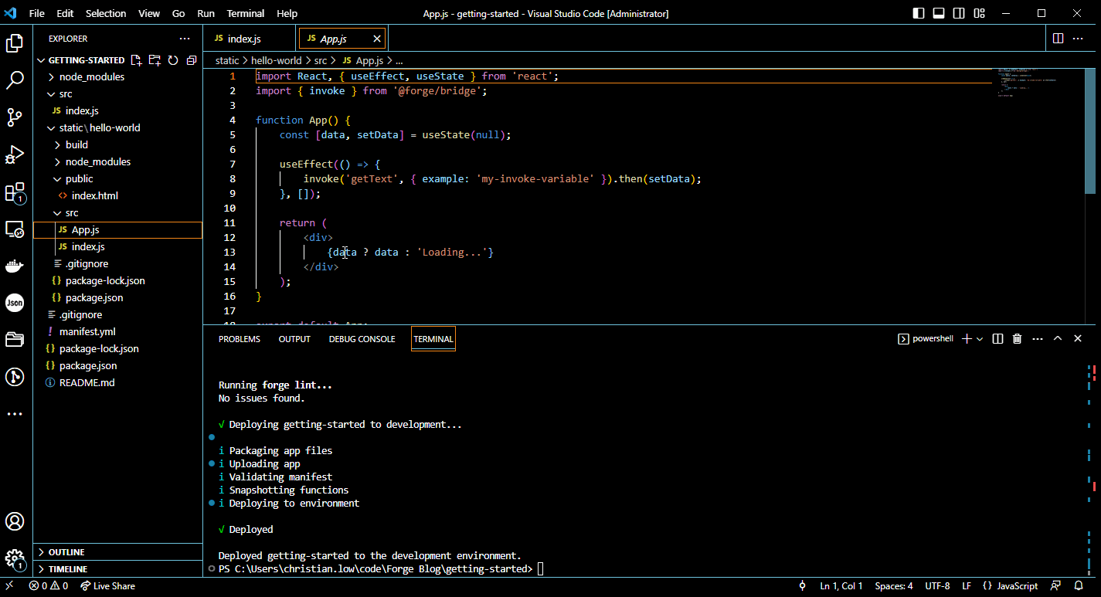Open Explorer views and more actions menu
This screenshot has width=1101, height=597.
[x=184, y=39]
